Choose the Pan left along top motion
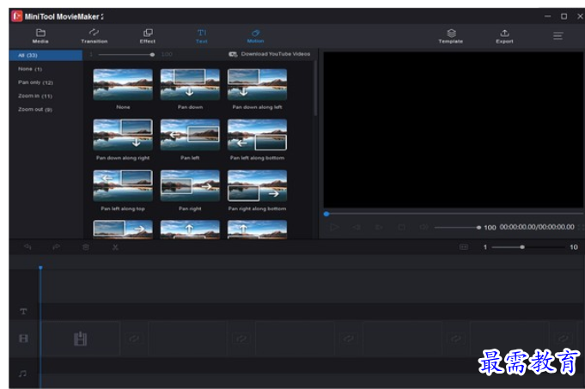The image size is (585, 389). (x=123, y=185)
